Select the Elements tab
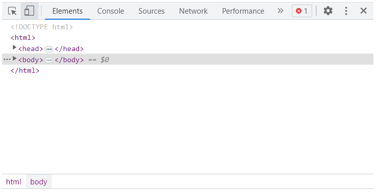The width and height of the screenshot is (377, 194). pos(67,11)
